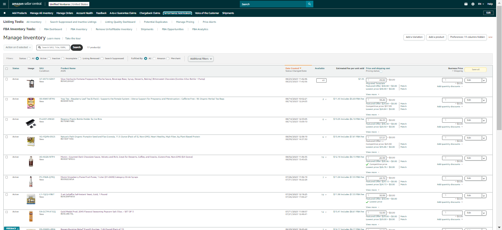Viewport: 502px width, 230px height.
Task: Open the messages envelope icon
Action: (x=466, y=4)
